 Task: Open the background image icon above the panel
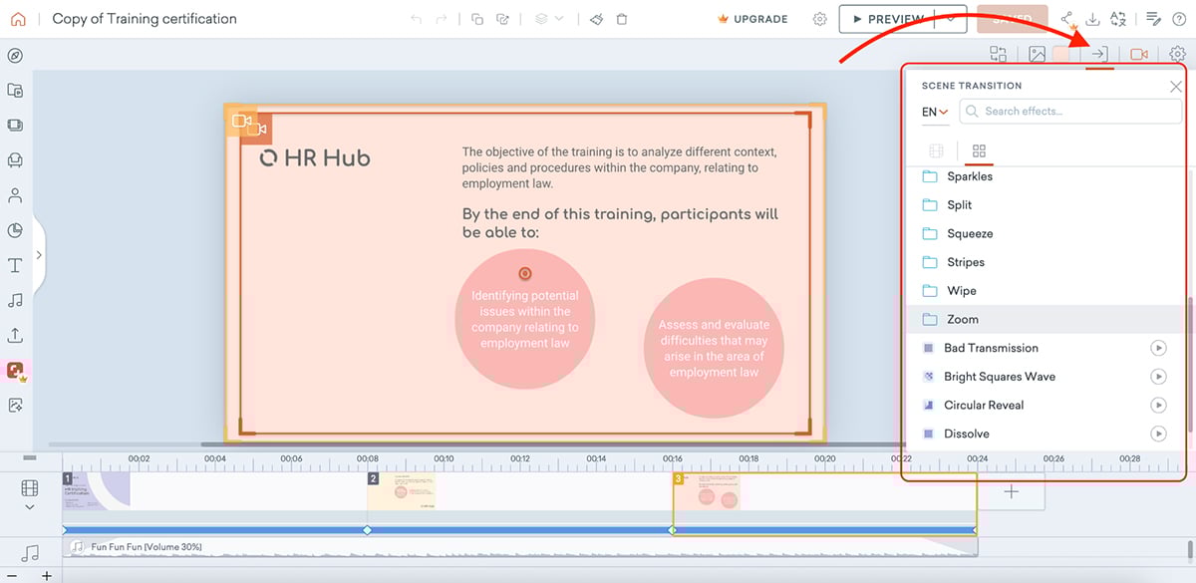pyautogui.click(x=1039, y=54)
